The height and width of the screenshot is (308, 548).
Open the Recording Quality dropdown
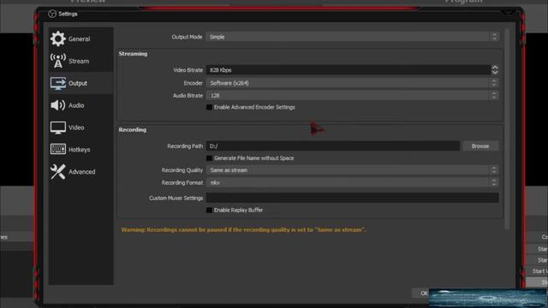[352, 170]
